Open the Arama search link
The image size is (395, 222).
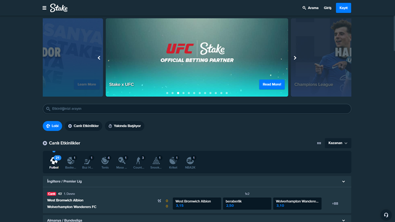tap(311, 8)
